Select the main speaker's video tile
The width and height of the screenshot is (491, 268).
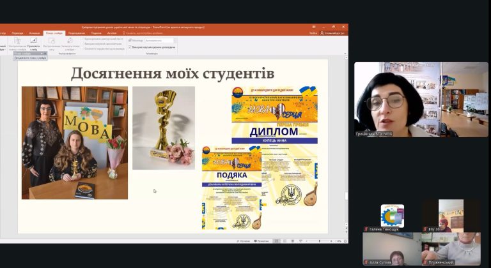click(421, 100)
